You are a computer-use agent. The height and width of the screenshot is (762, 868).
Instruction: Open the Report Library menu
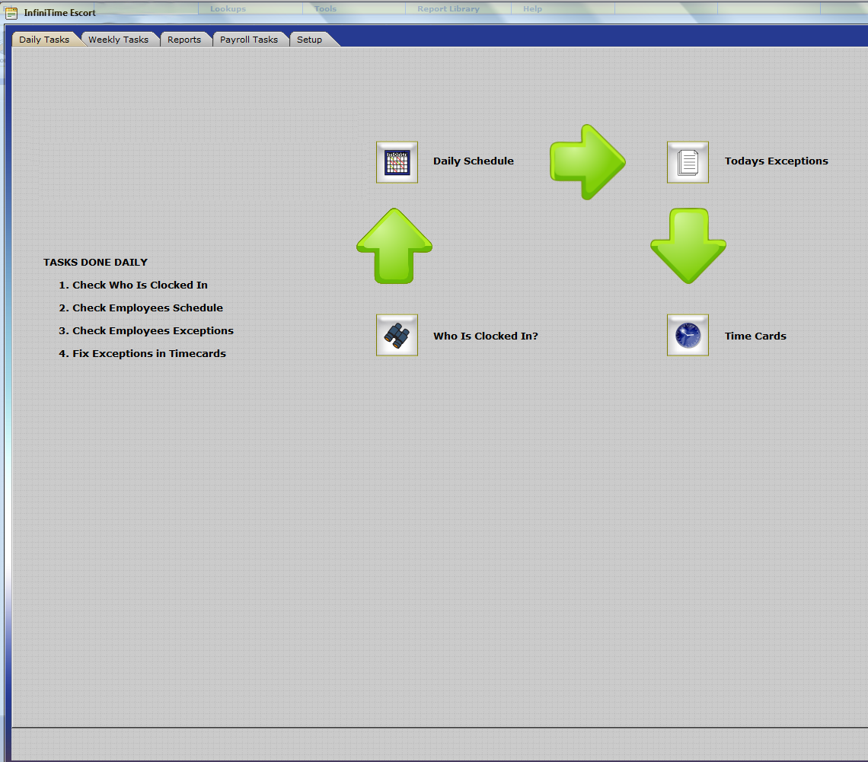[x=448, y=9]
